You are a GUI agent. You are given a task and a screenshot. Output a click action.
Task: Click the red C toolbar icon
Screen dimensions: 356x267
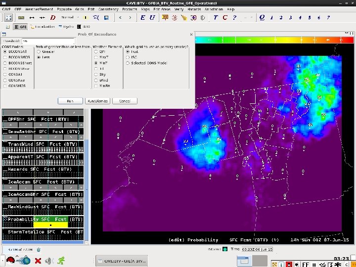click(225, 17)
